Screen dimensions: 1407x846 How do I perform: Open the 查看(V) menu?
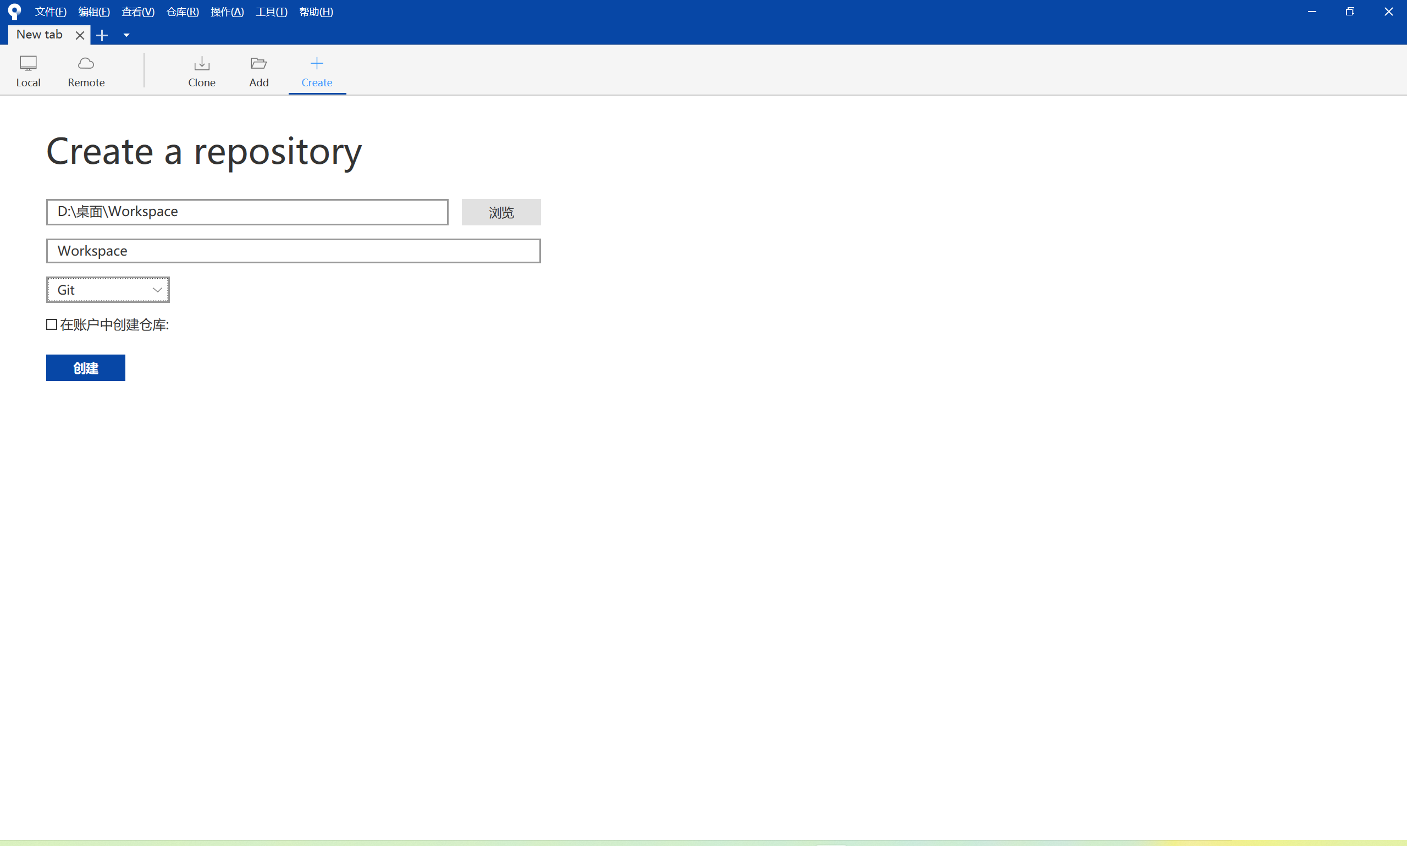[x=138, y=12]
